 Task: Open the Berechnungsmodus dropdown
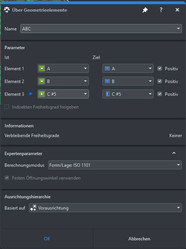(x=115, y=165)
